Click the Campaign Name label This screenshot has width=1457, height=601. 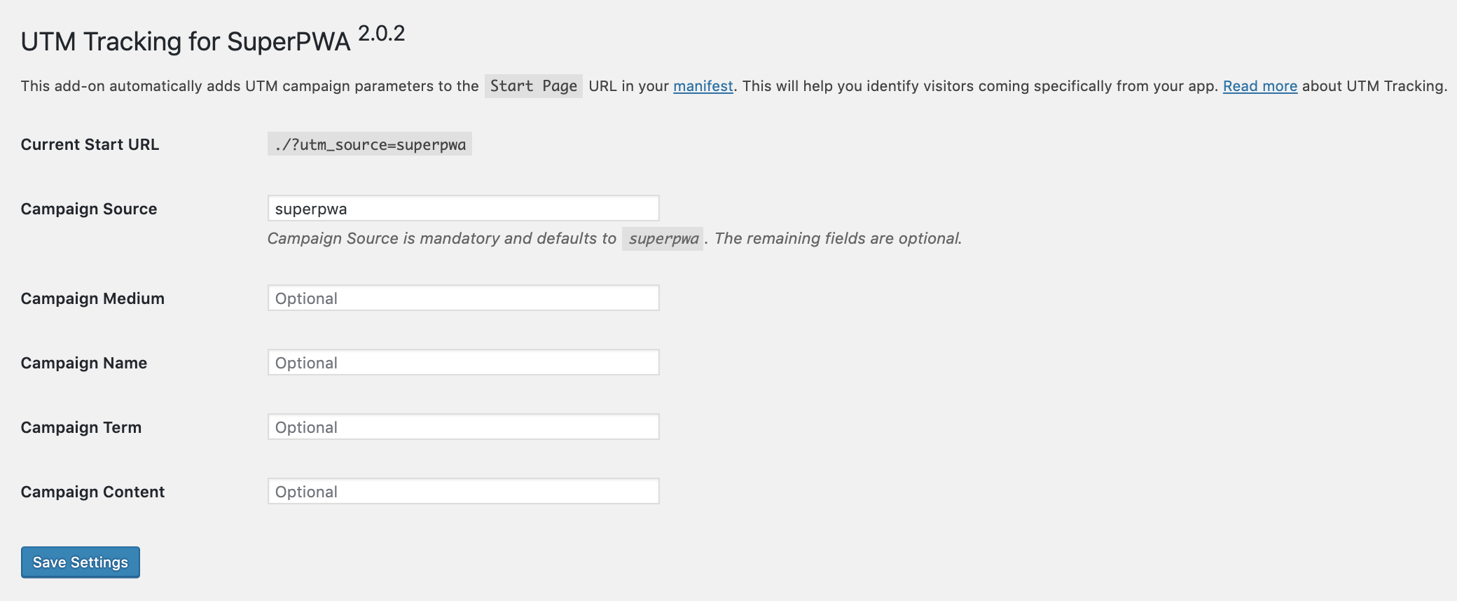click(84, 363)
